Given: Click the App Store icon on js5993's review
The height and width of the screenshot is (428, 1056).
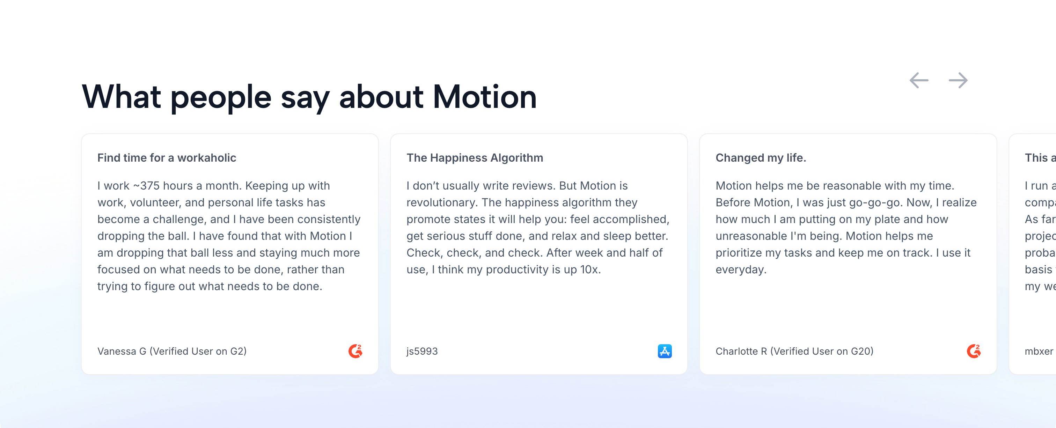Looking at the screenshot, I should click(665, 351).
